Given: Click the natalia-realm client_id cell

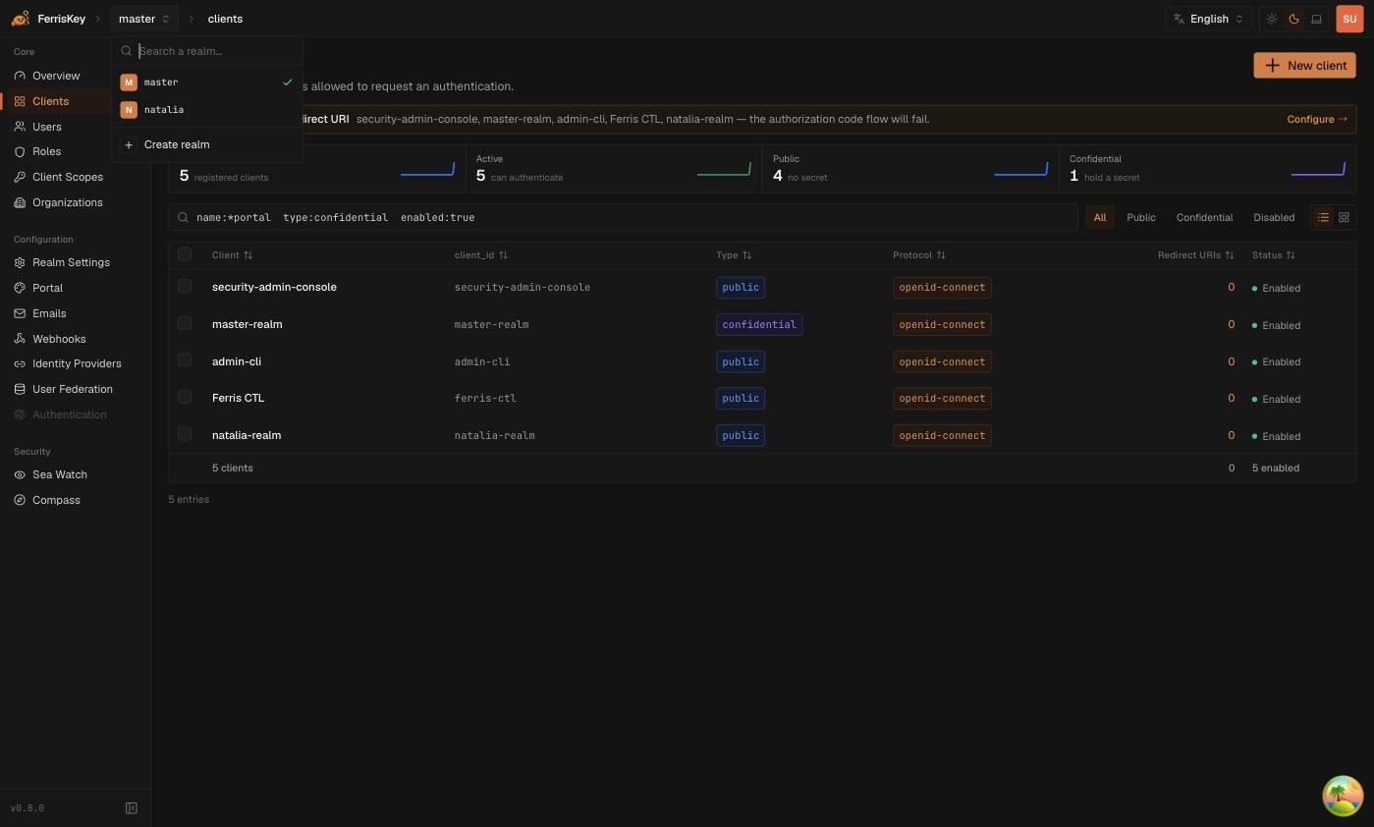Looking at the screenshot, I should click(494, 435).
